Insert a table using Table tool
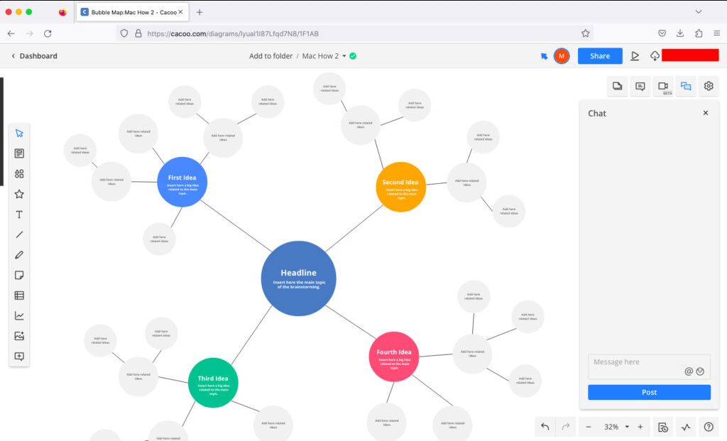Viewport: 727px width, 441px height. 19,295
